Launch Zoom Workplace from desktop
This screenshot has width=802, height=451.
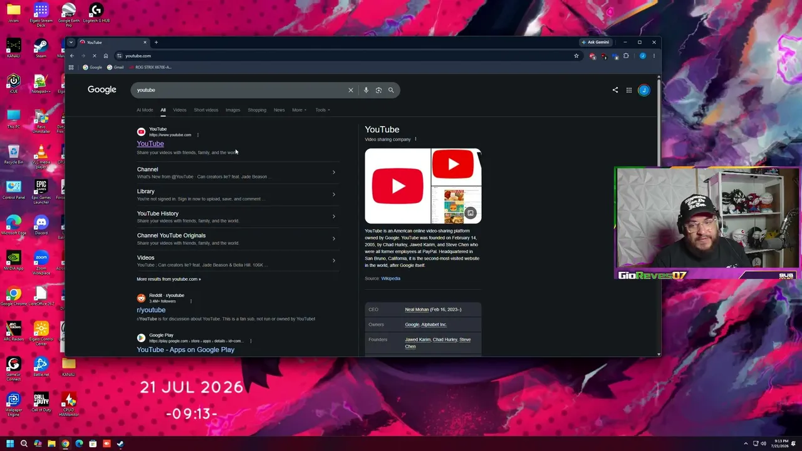(41, 263)
